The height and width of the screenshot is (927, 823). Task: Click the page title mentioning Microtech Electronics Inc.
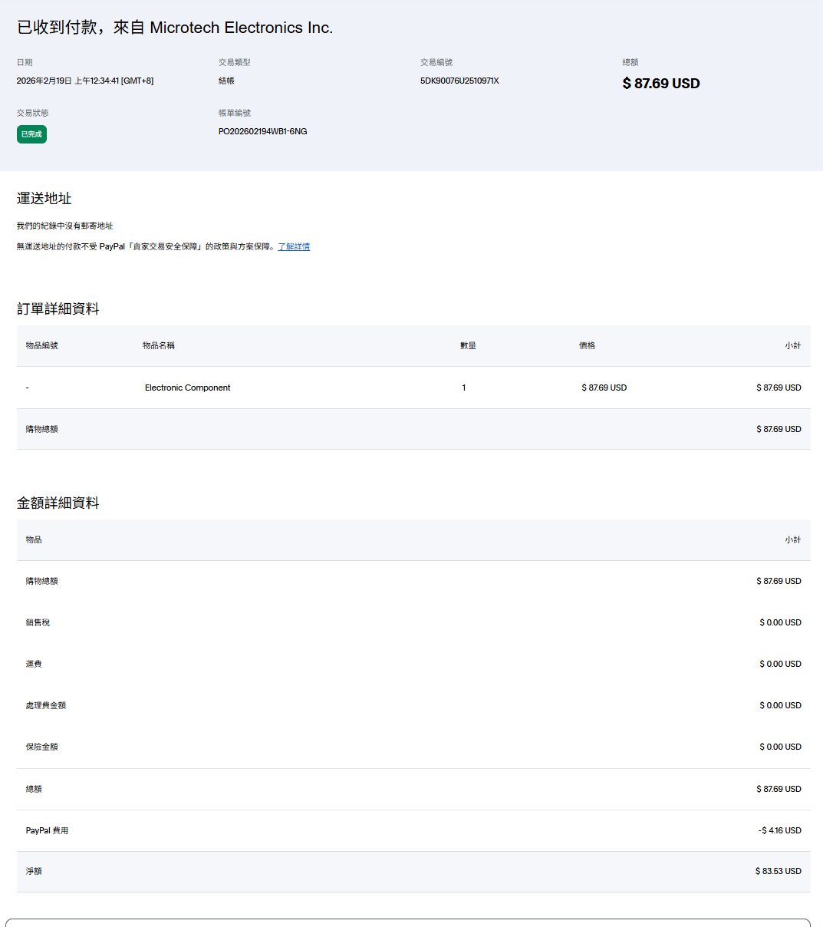pos(175,28)
